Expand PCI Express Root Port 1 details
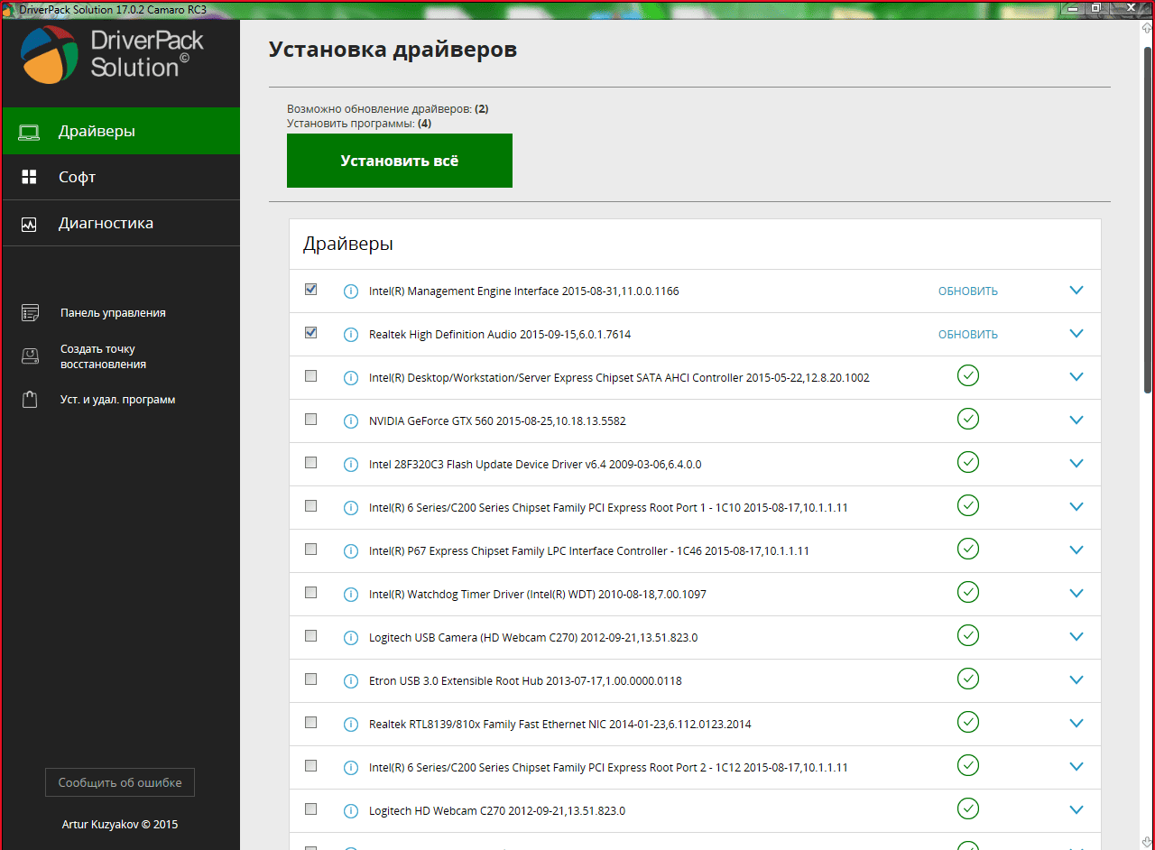Image resolution: width=1155 pixels, height=850 pixels. click(1076, 507)
